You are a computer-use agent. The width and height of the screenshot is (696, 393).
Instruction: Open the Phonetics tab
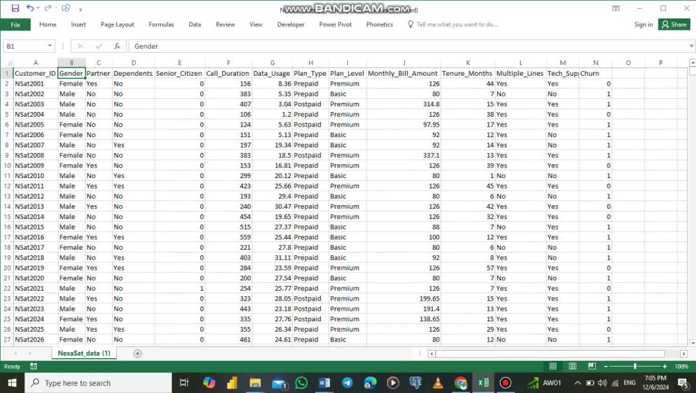pyautogui.click(x=379, y=24)
